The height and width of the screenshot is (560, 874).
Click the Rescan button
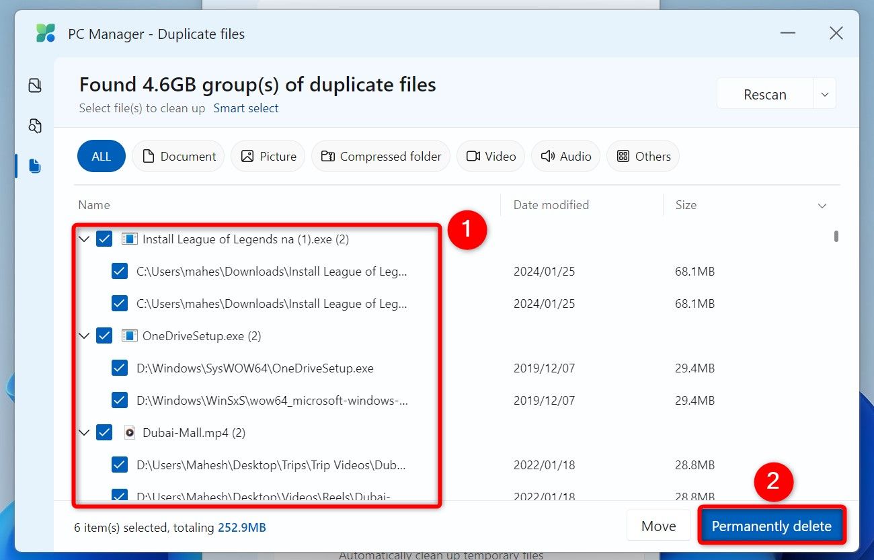coord(765,95)
